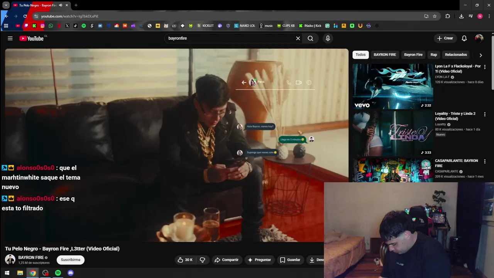Open the YouTube guide hamburger menu

10,38
